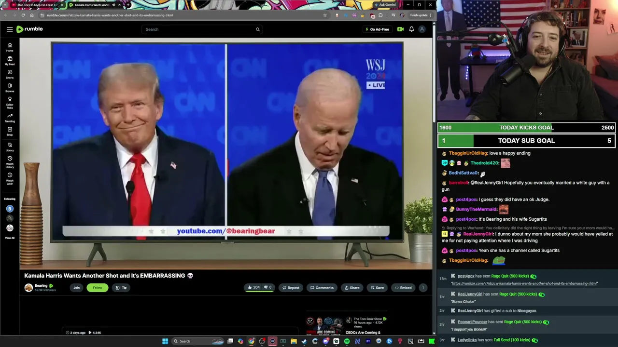Dislike the video (thumbs down)

pyautogui.click(x=268, y=288)
